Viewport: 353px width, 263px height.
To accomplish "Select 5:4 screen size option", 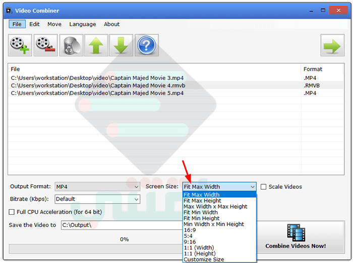I will (219, 236).
